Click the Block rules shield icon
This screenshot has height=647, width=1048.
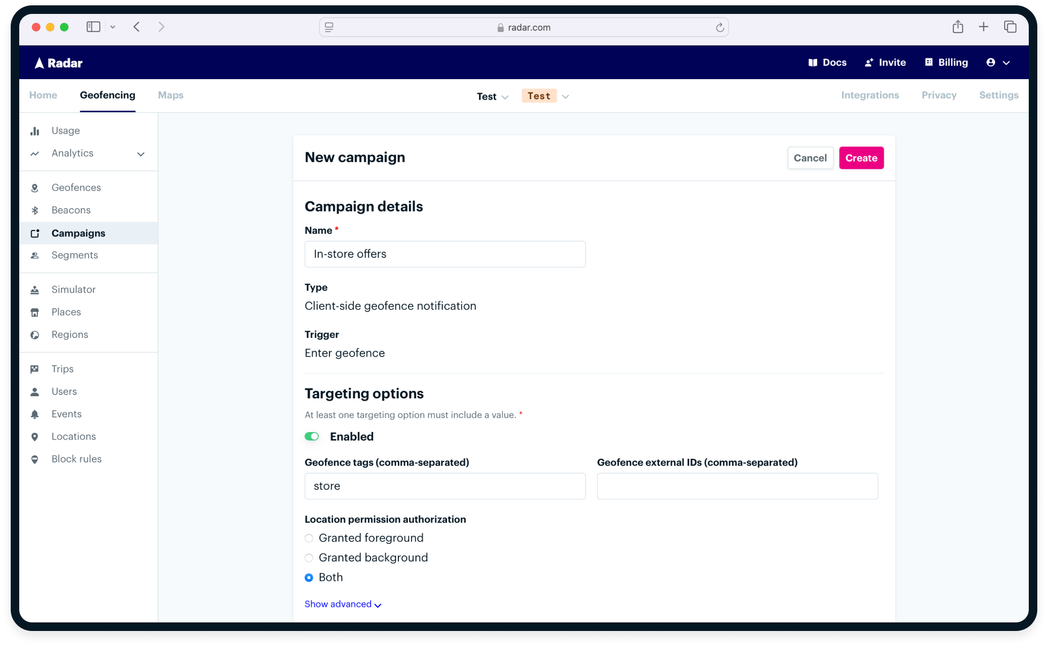click(x=35, y=459)
